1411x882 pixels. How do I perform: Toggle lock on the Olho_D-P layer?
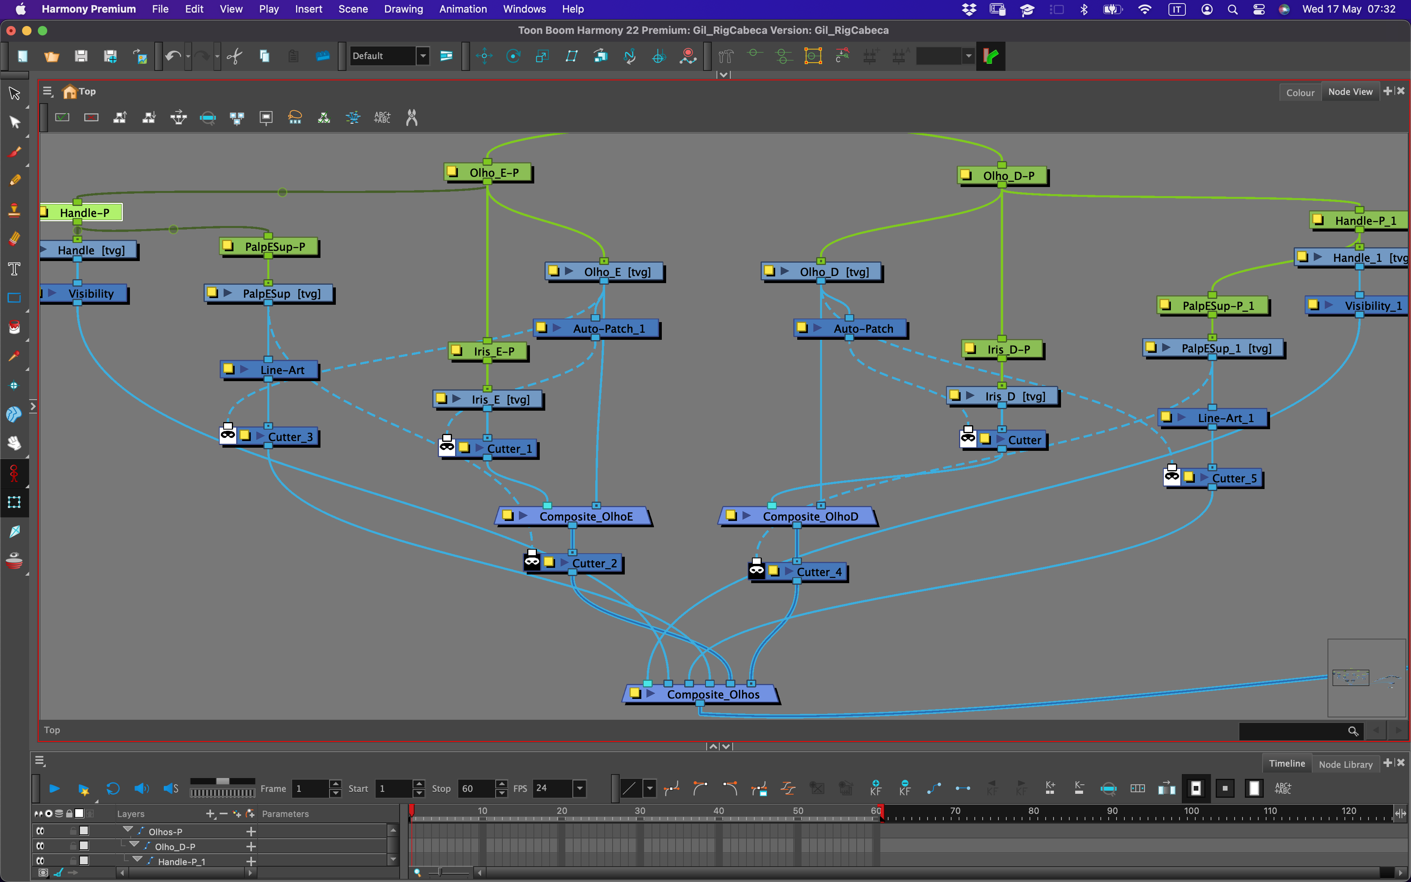[x=73, y=847]
